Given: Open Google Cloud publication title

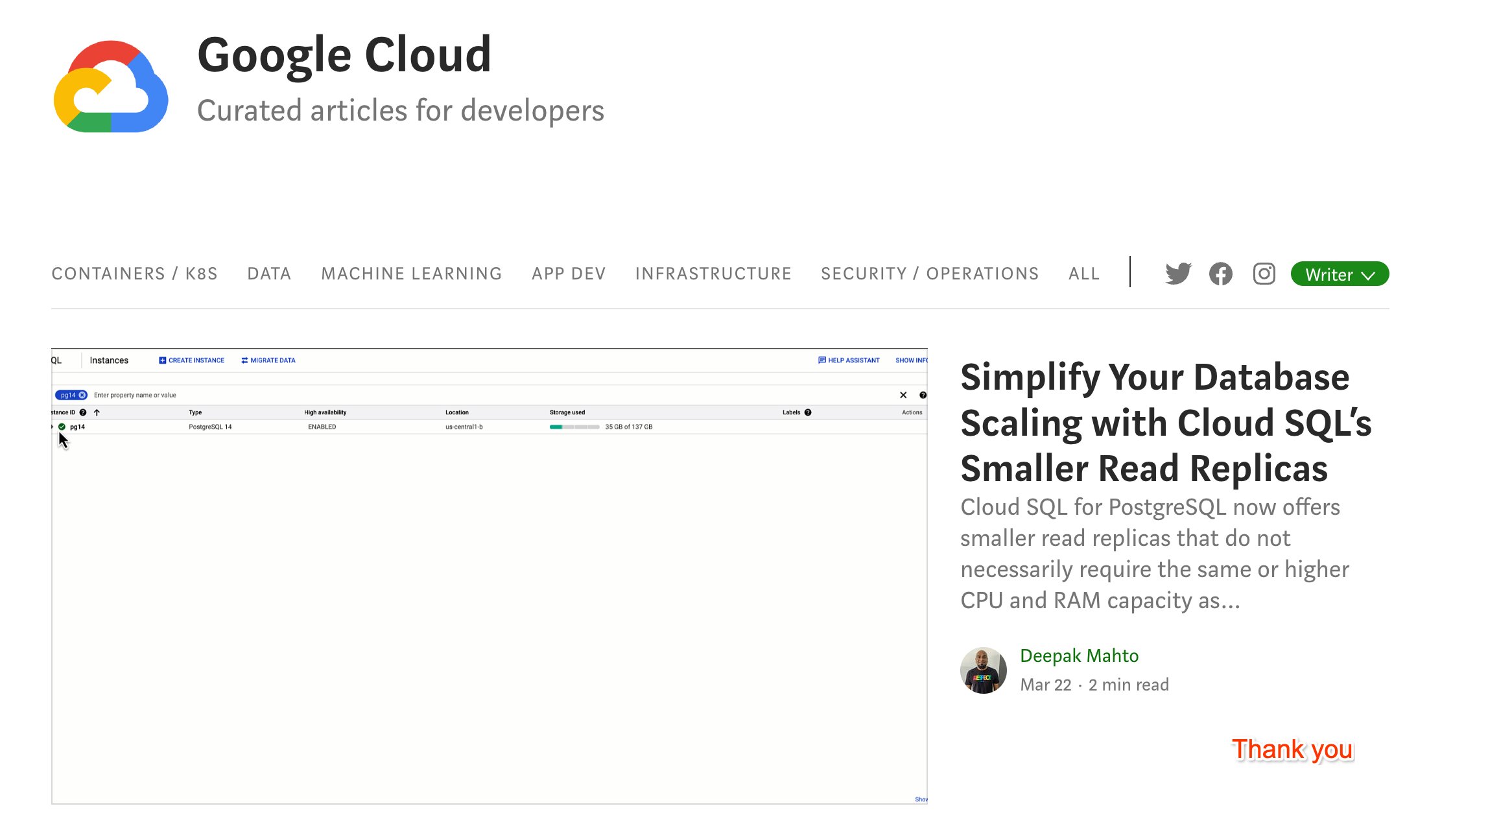Looking at the screenshot, I should tap(344, 56).
